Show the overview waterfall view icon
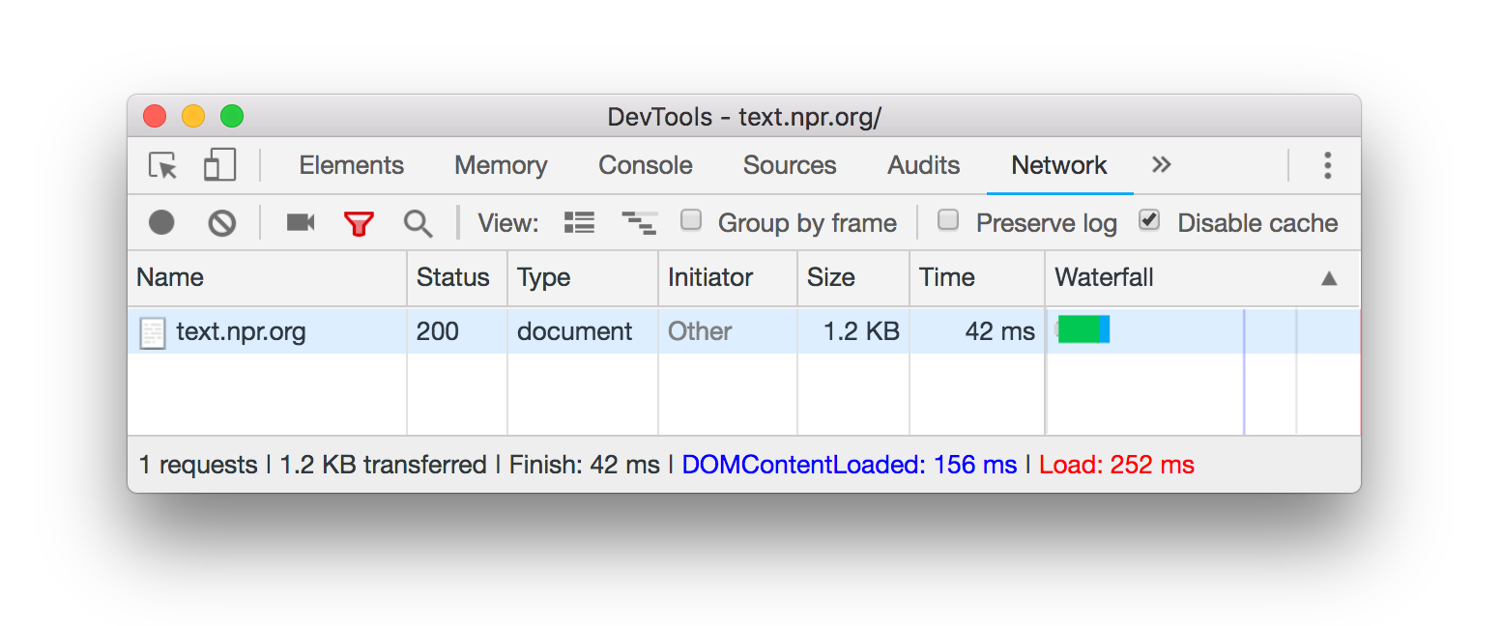 pos(639,223)
